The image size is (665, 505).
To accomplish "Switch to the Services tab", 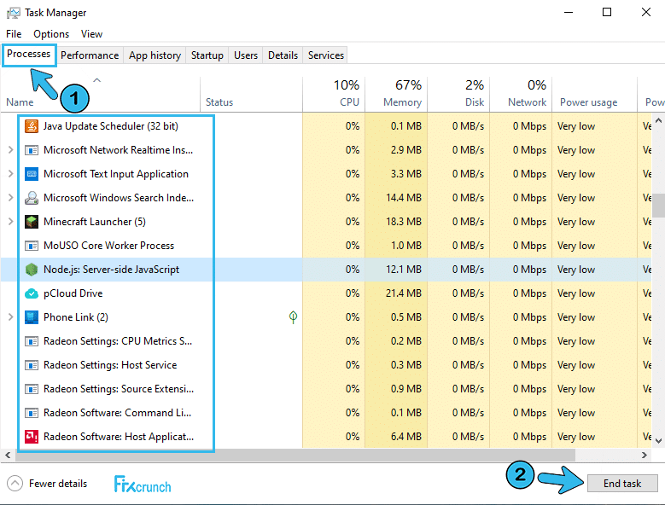I will (326, 55).
